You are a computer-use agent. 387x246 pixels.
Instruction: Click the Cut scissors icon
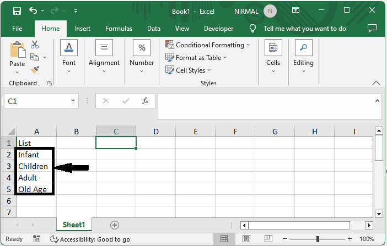coord(35,45)
